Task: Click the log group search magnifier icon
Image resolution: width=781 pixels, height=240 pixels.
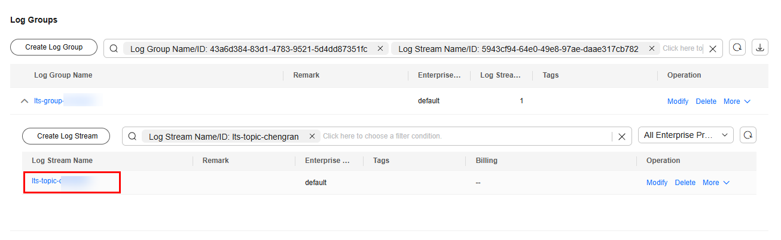Action: click(114, 48)
